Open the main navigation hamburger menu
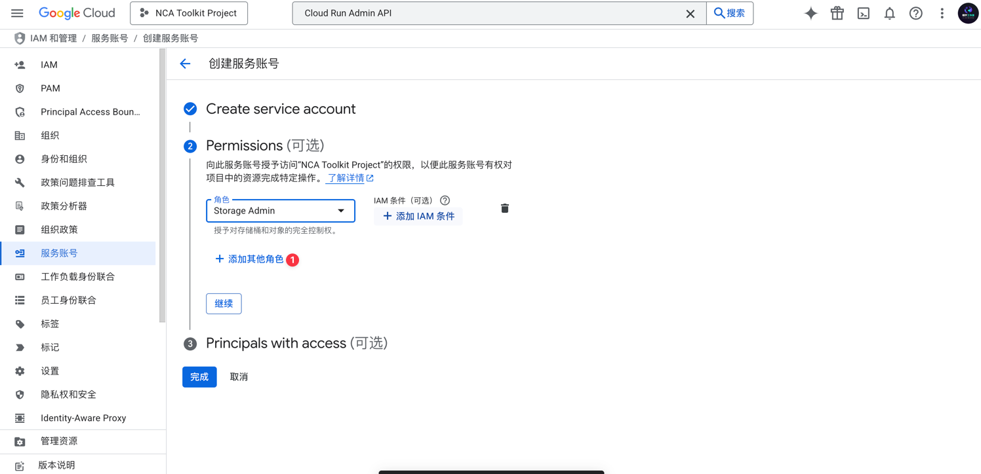The height and width of the screenshot is (474, 981). click(17, 13)
